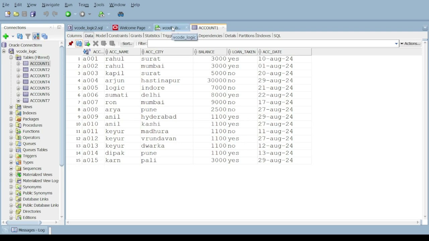The height and width of the screenshot is (241, 429).
Task: Click the gray Forward navigation arrow
Action: pos(82,14)
